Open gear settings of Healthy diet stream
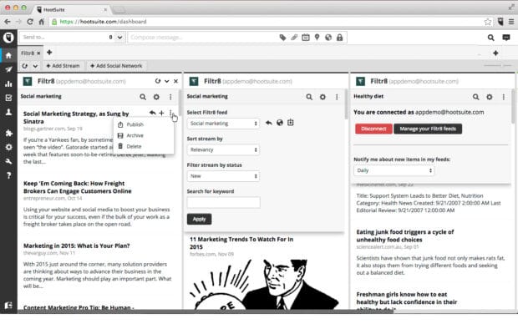 (490, 97)
